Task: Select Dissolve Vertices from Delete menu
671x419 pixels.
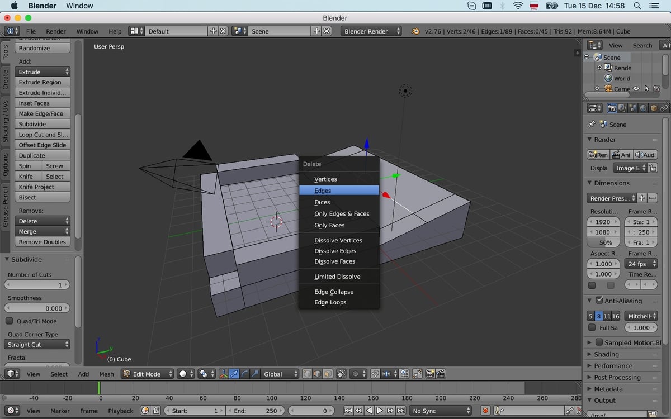Action: coord(338,240)
